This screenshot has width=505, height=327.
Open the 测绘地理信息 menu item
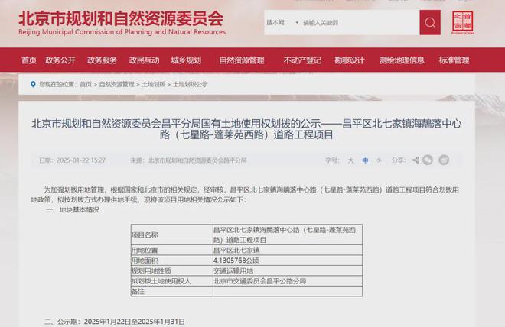click(x=402, y=60)
